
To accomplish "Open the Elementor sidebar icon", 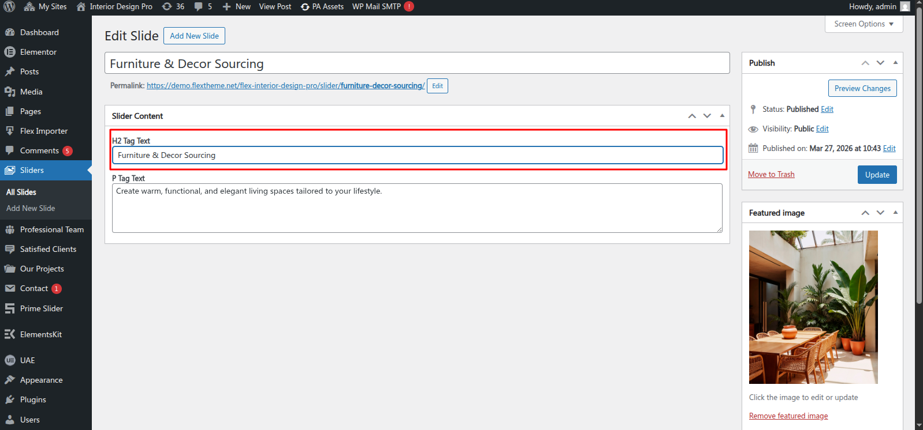I will pos(10,52).
